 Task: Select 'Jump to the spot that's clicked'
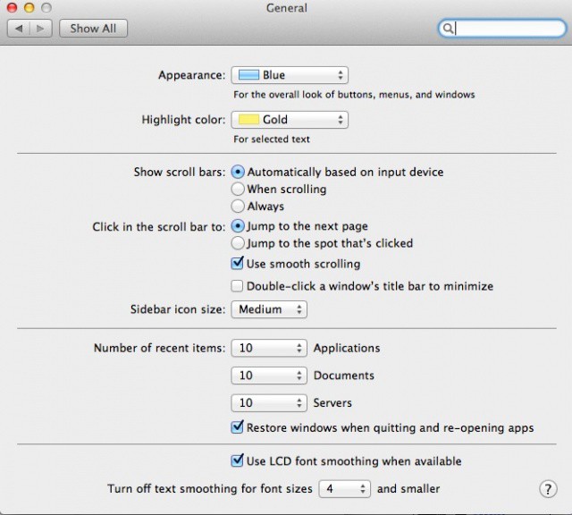click(x=238, y=243)
